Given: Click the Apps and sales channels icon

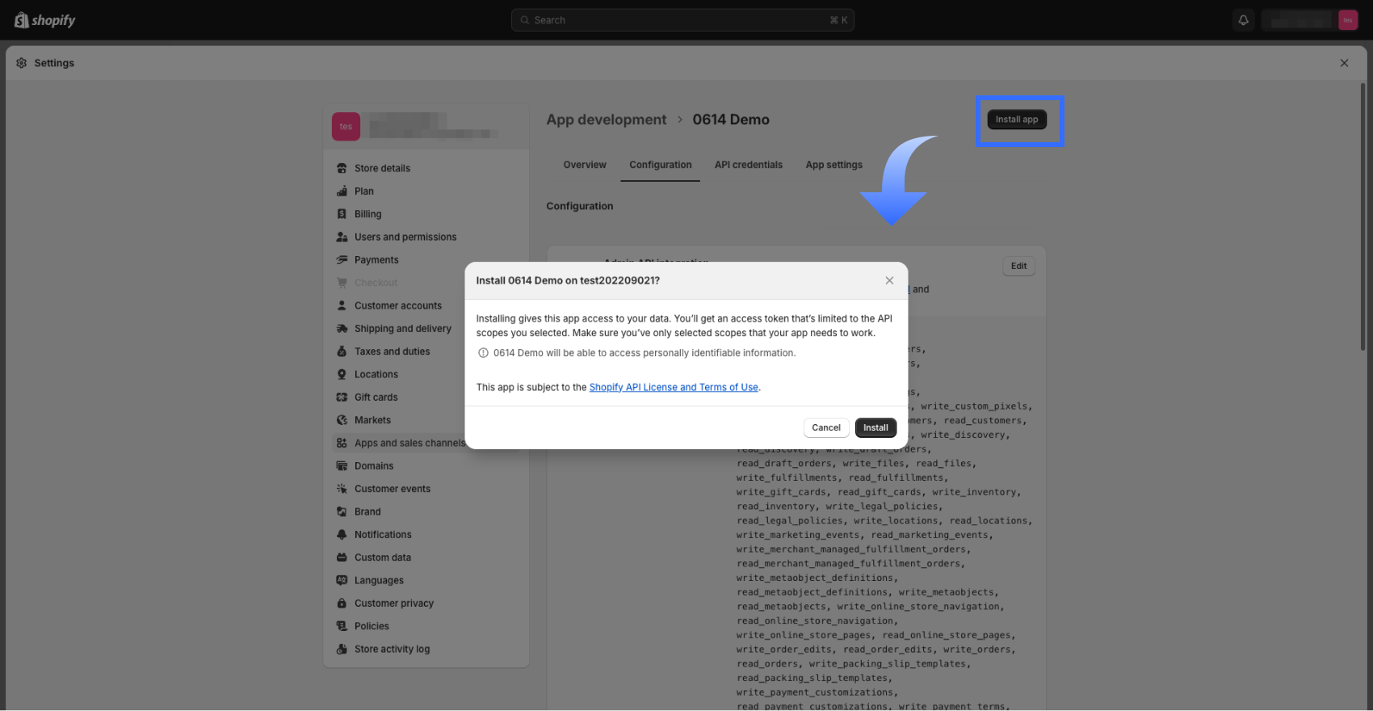Looking at the screenshot, I should tap(342, 443).
